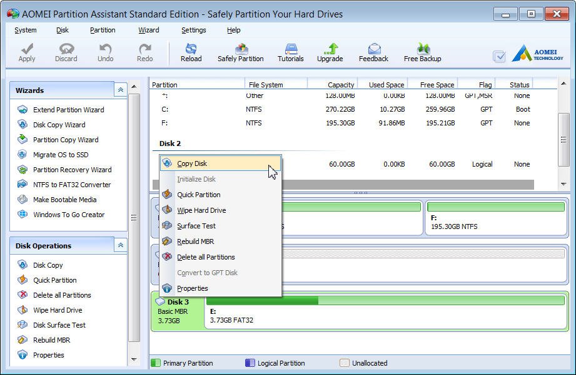Open the System menu
The image size is (576, 375).
(26, 30)
